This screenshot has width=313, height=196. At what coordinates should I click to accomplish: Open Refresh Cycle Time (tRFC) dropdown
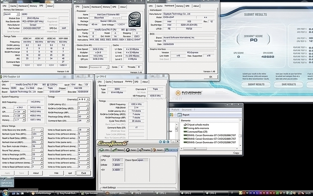point(37,134)
